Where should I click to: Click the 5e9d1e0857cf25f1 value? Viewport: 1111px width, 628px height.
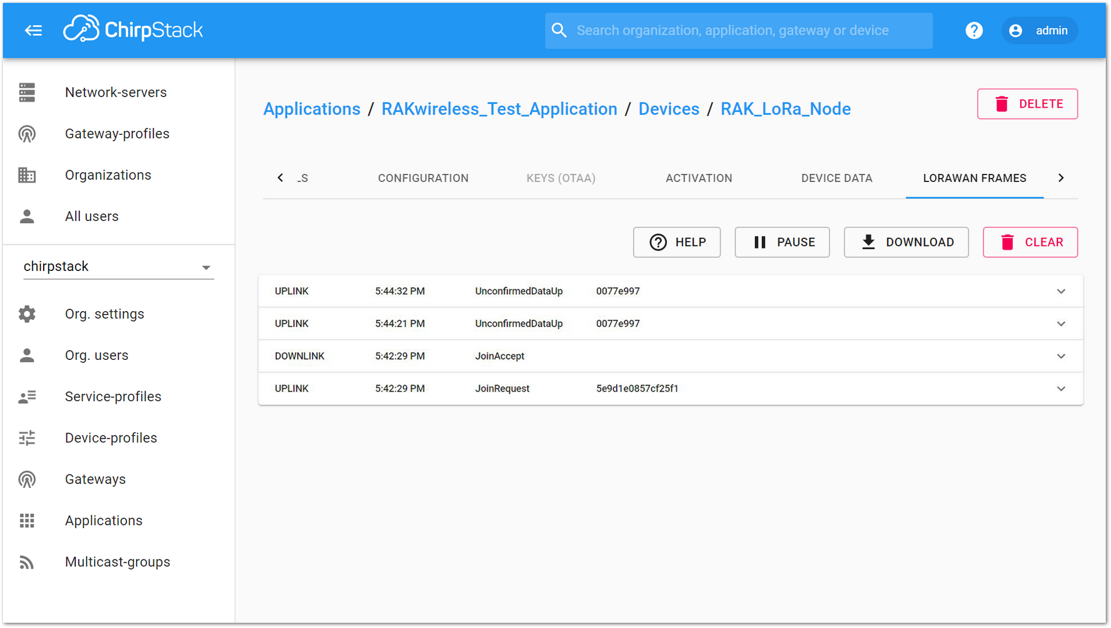[x=637, y=388]
